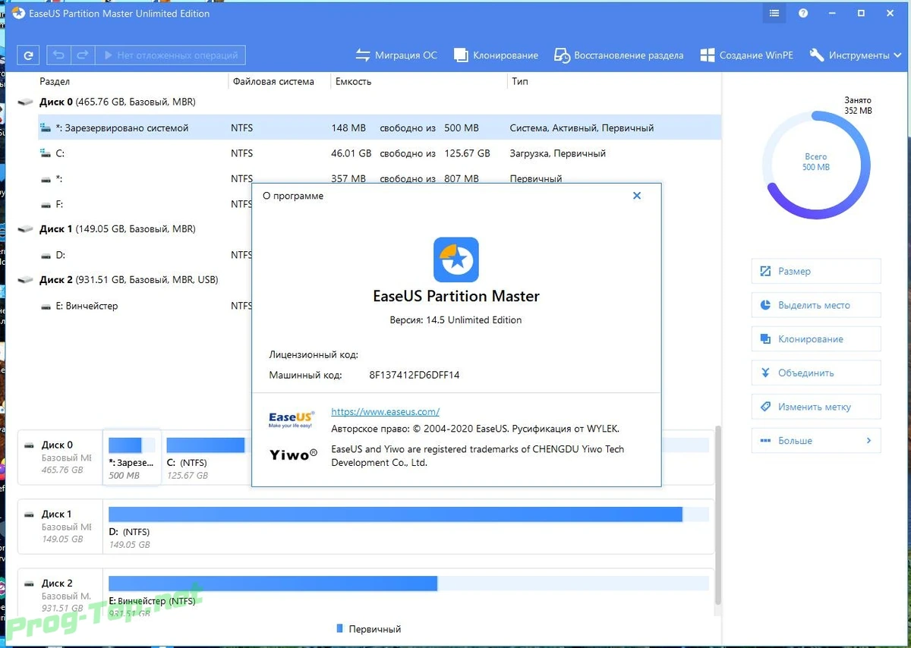Open the help question mark icon
Screen dimensions: 911x648
pos(803,13)
